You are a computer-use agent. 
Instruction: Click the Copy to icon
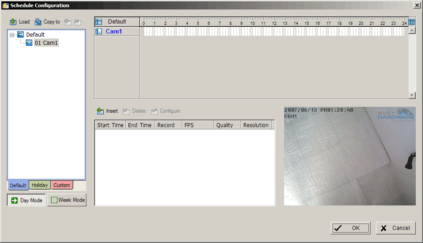(x=38, y=22)
